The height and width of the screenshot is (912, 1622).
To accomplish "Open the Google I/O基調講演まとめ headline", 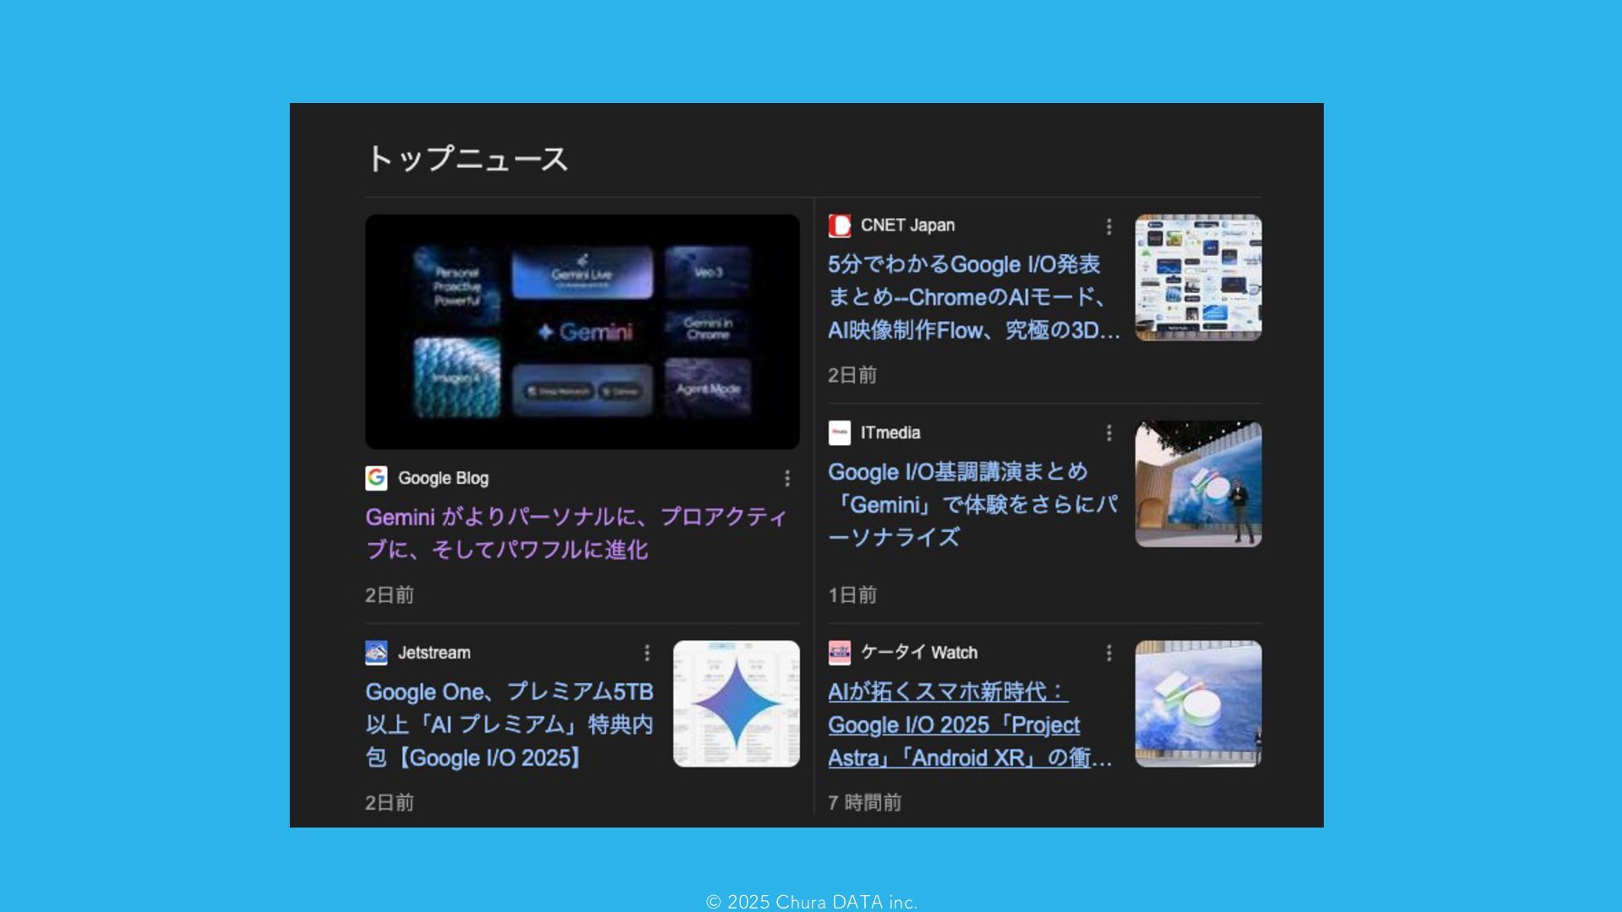I will point(972,504).
